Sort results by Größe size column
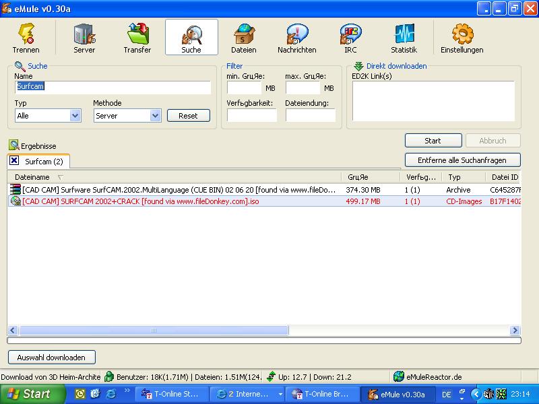This screenshot has width=539, height=404. tap(371, 177)
